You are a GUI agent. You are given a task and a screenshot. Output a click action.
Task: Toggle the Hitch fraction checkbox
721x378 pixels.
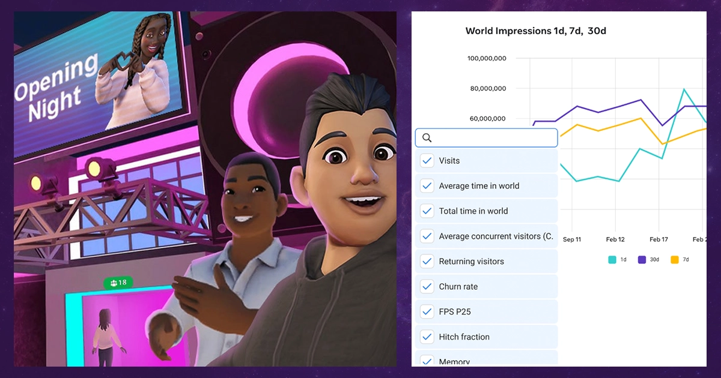427,337
